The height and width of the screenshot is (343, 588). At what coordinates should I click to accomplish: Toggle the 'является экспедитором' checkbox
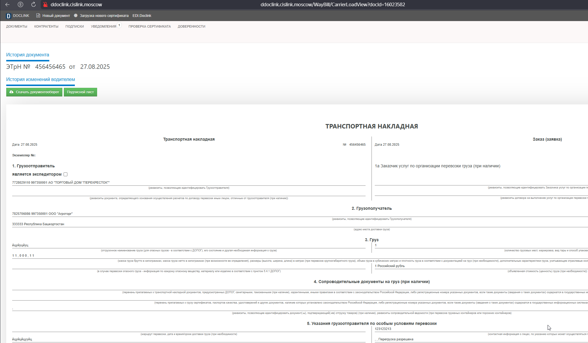pos(65,174)
